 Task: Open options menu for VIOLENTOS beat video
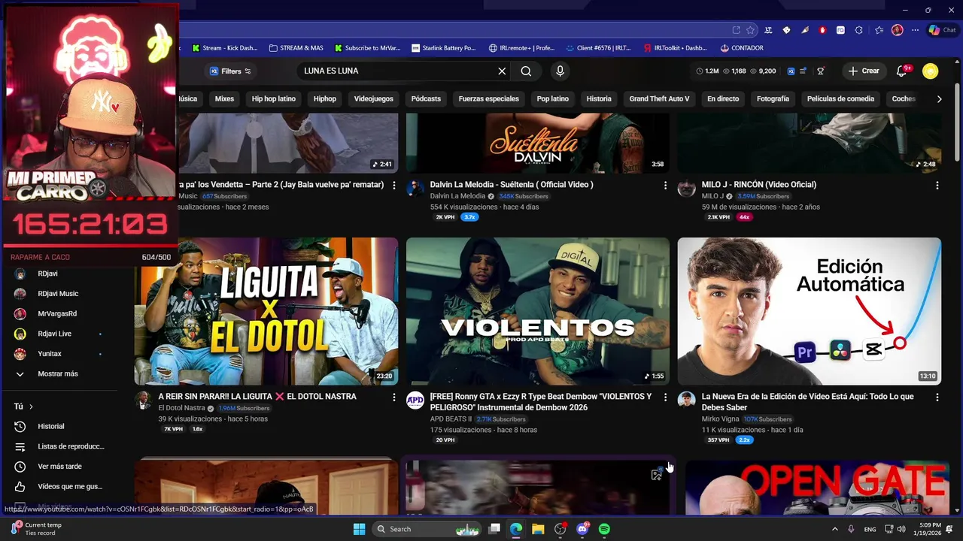click(x=665, y=397)
